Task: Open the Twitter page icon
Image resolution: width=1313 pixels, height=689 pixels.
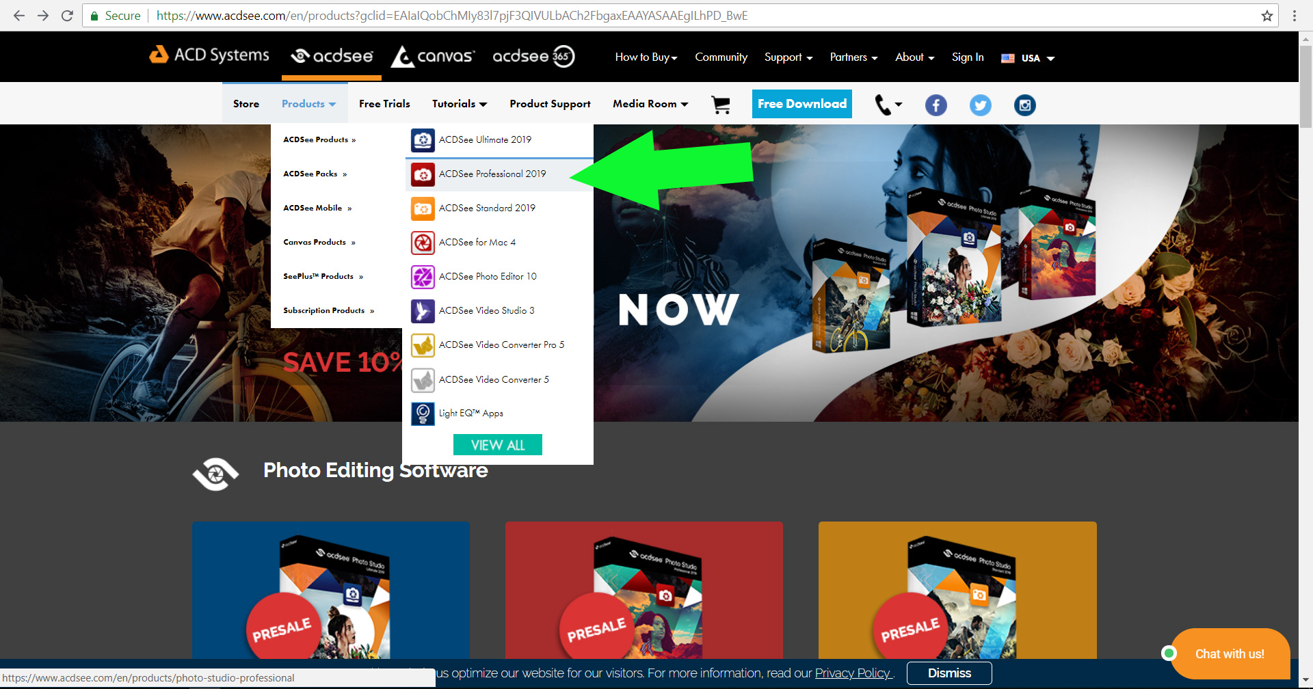Action: 980,105
